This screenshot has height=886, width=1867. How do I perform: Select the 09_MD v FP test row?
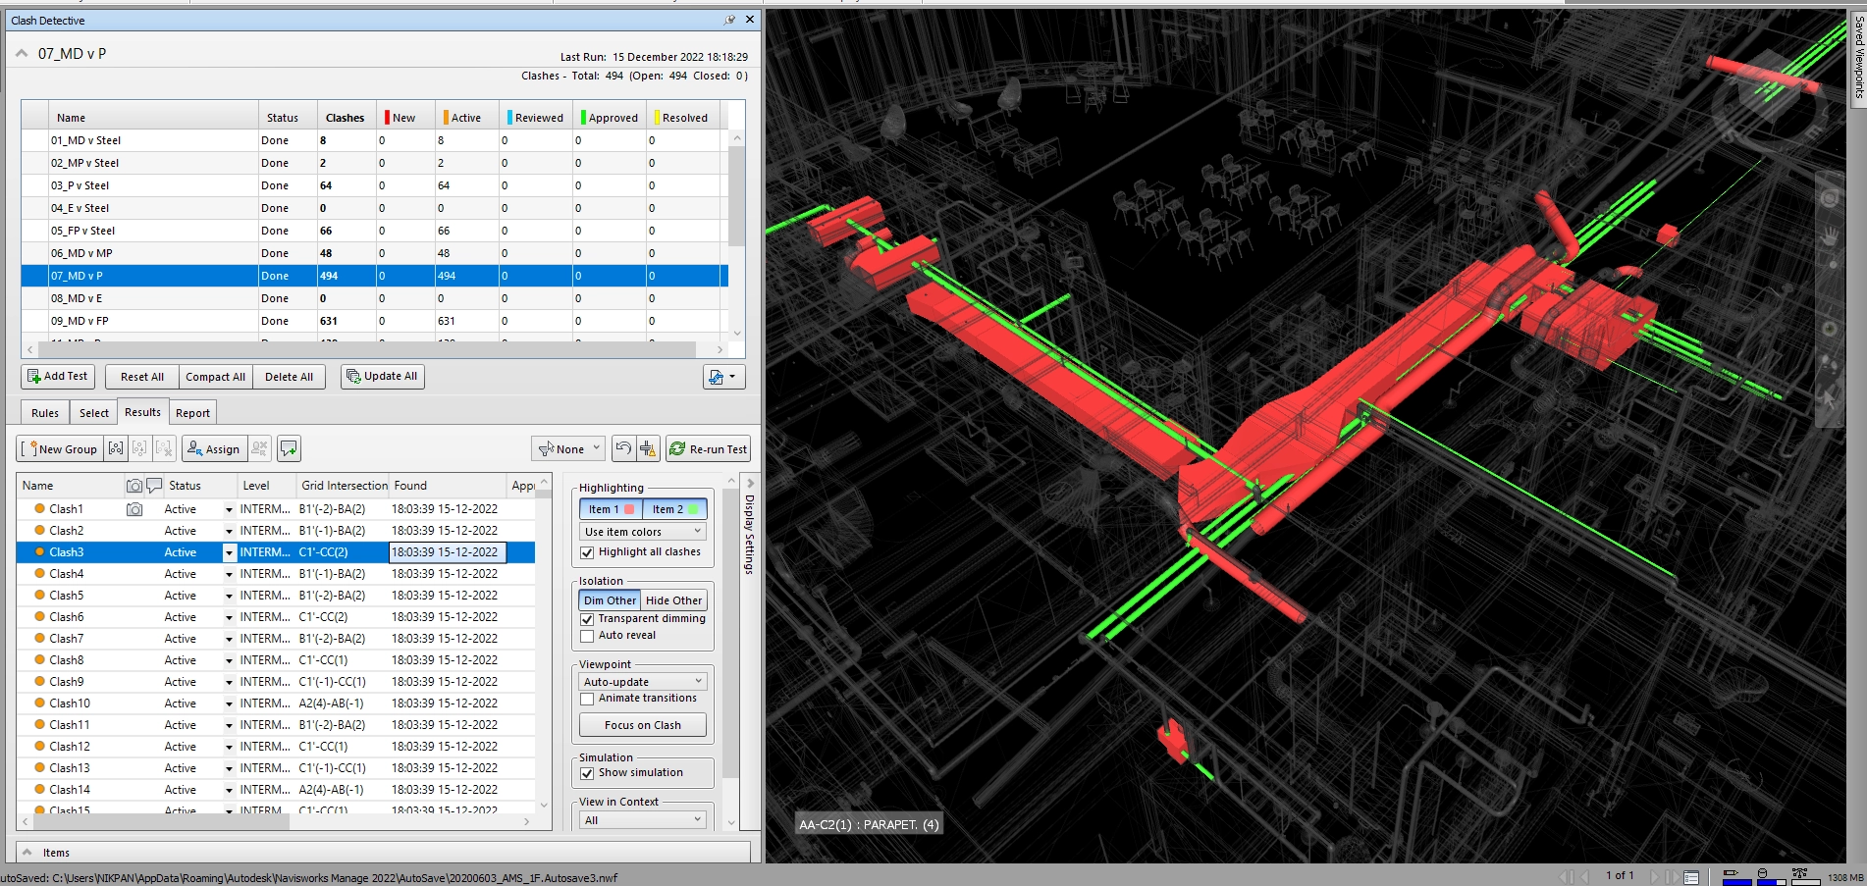pos(80,321)
